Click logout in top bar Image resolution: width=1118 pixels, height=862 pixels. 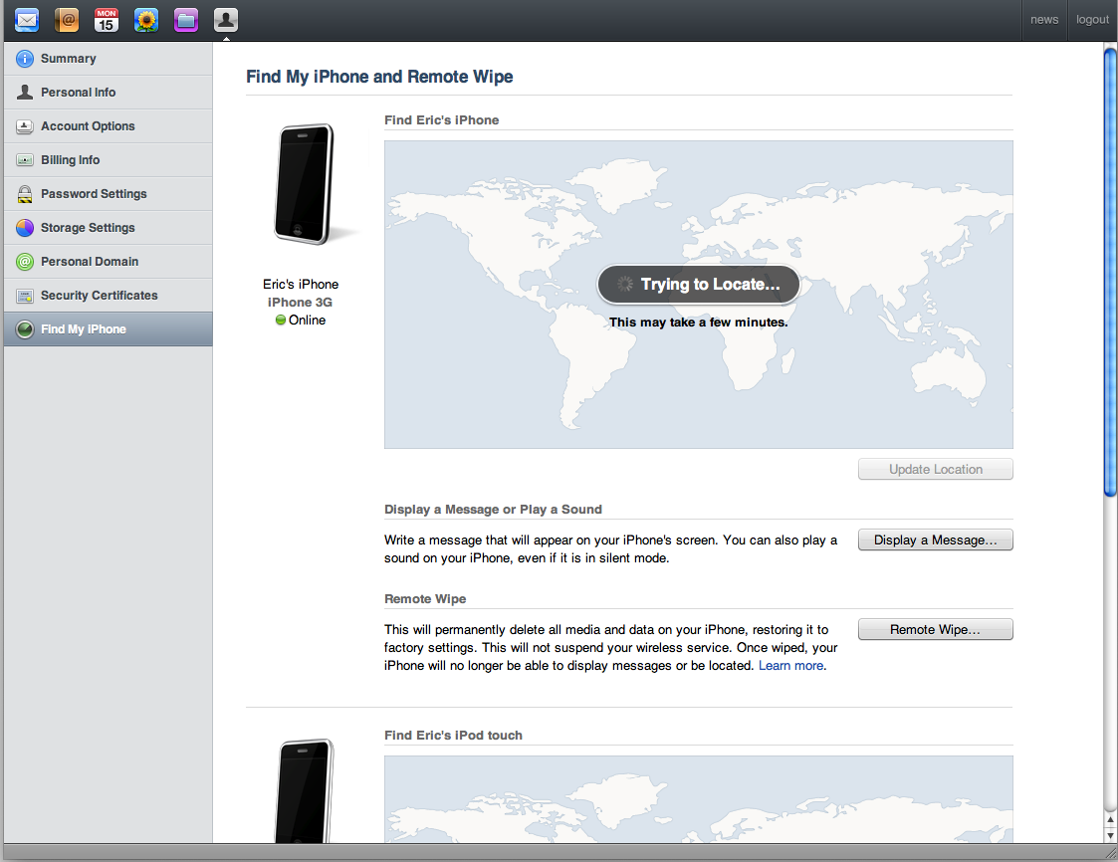(x=1092, y=19)
